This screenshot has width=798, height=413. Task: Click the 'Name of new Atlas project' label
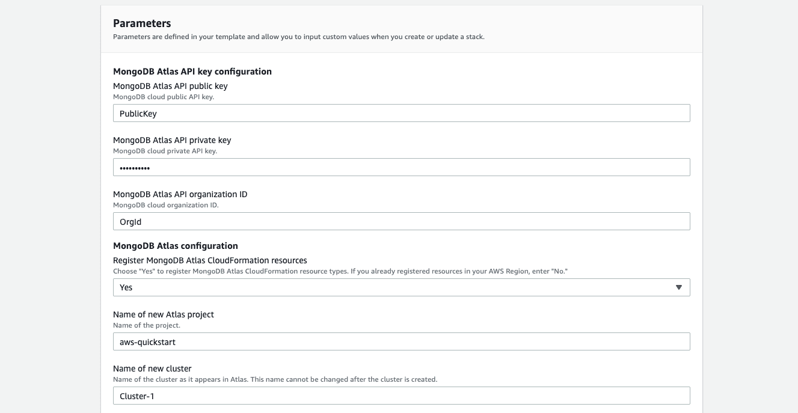pos(164,314)
